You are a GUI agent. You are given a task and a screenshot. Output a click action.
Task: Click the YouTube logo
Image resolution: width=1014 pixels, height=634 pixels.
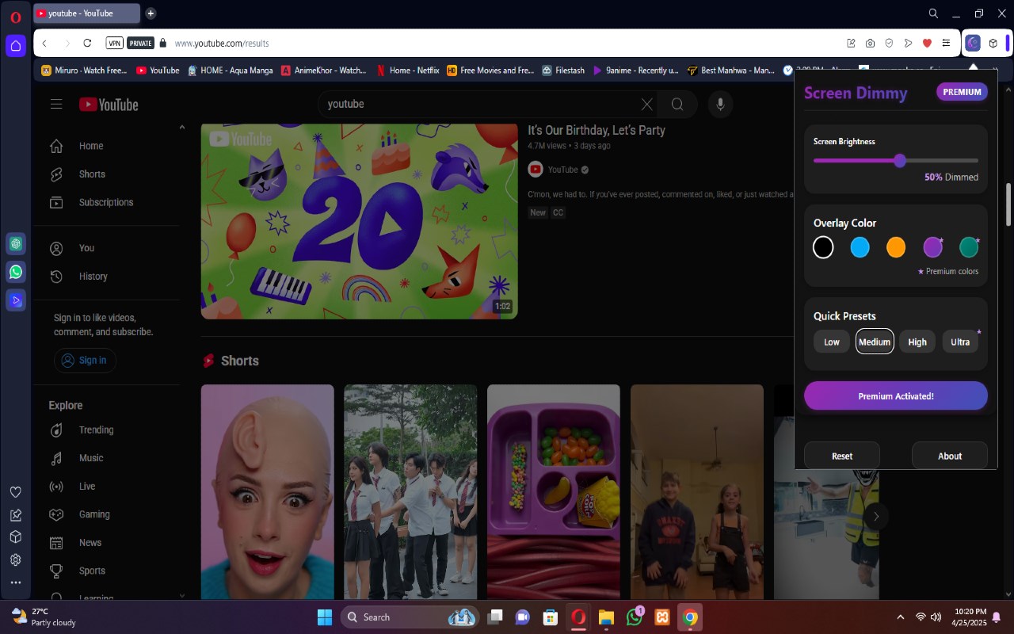pos(109,105)
